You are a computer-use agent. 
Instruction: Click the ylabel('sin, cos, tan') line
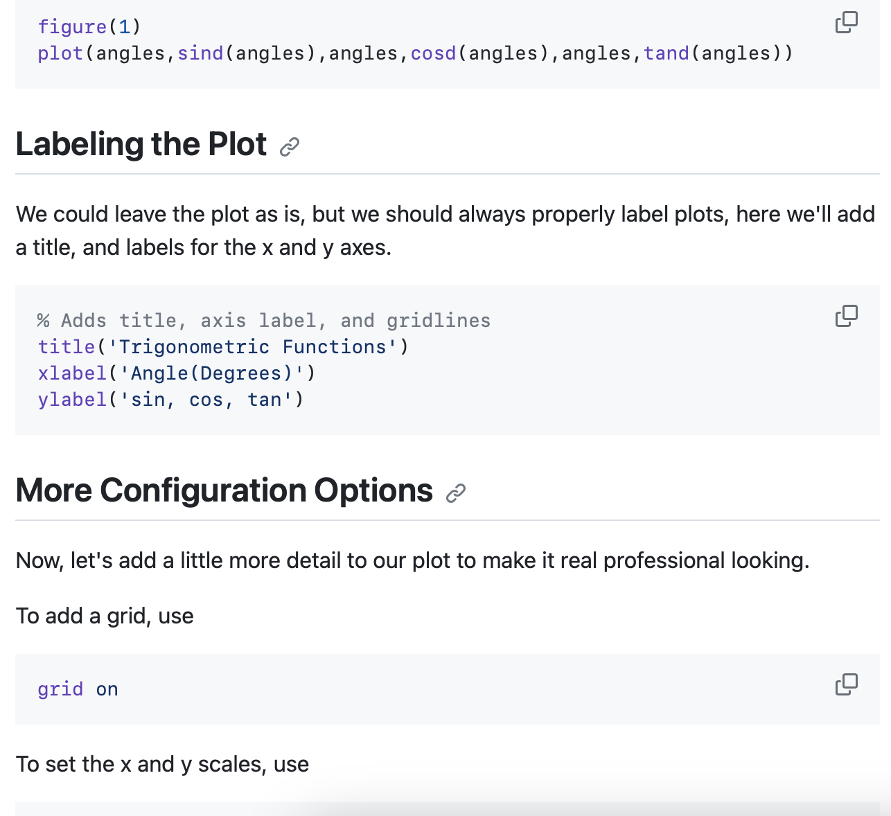coord(170,400)
